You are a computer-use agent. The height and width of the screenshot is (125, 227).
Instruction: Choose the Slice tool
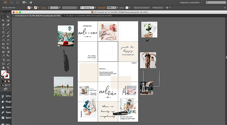[8, 64]
